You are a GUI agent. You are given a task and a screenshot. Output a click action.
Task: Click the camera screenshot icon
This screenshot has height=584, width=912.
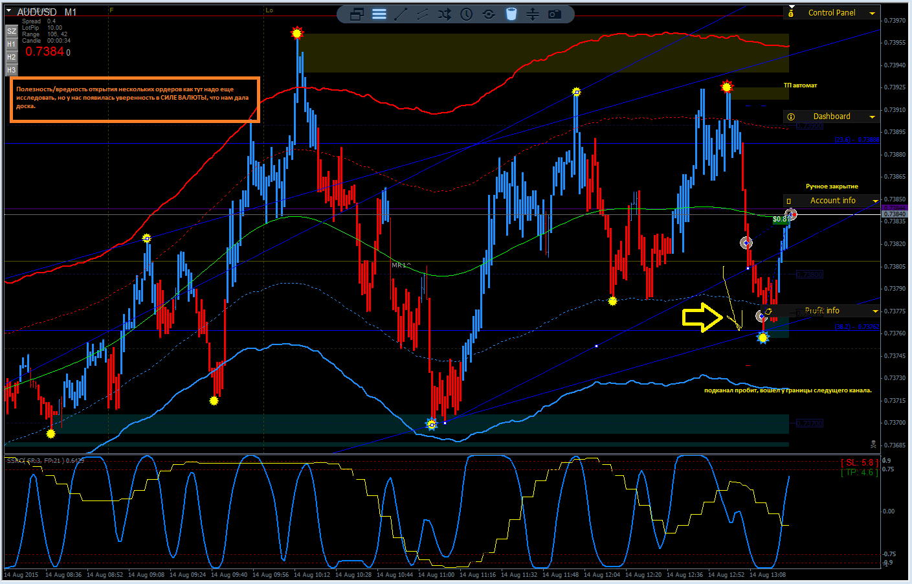coord(555,14)
